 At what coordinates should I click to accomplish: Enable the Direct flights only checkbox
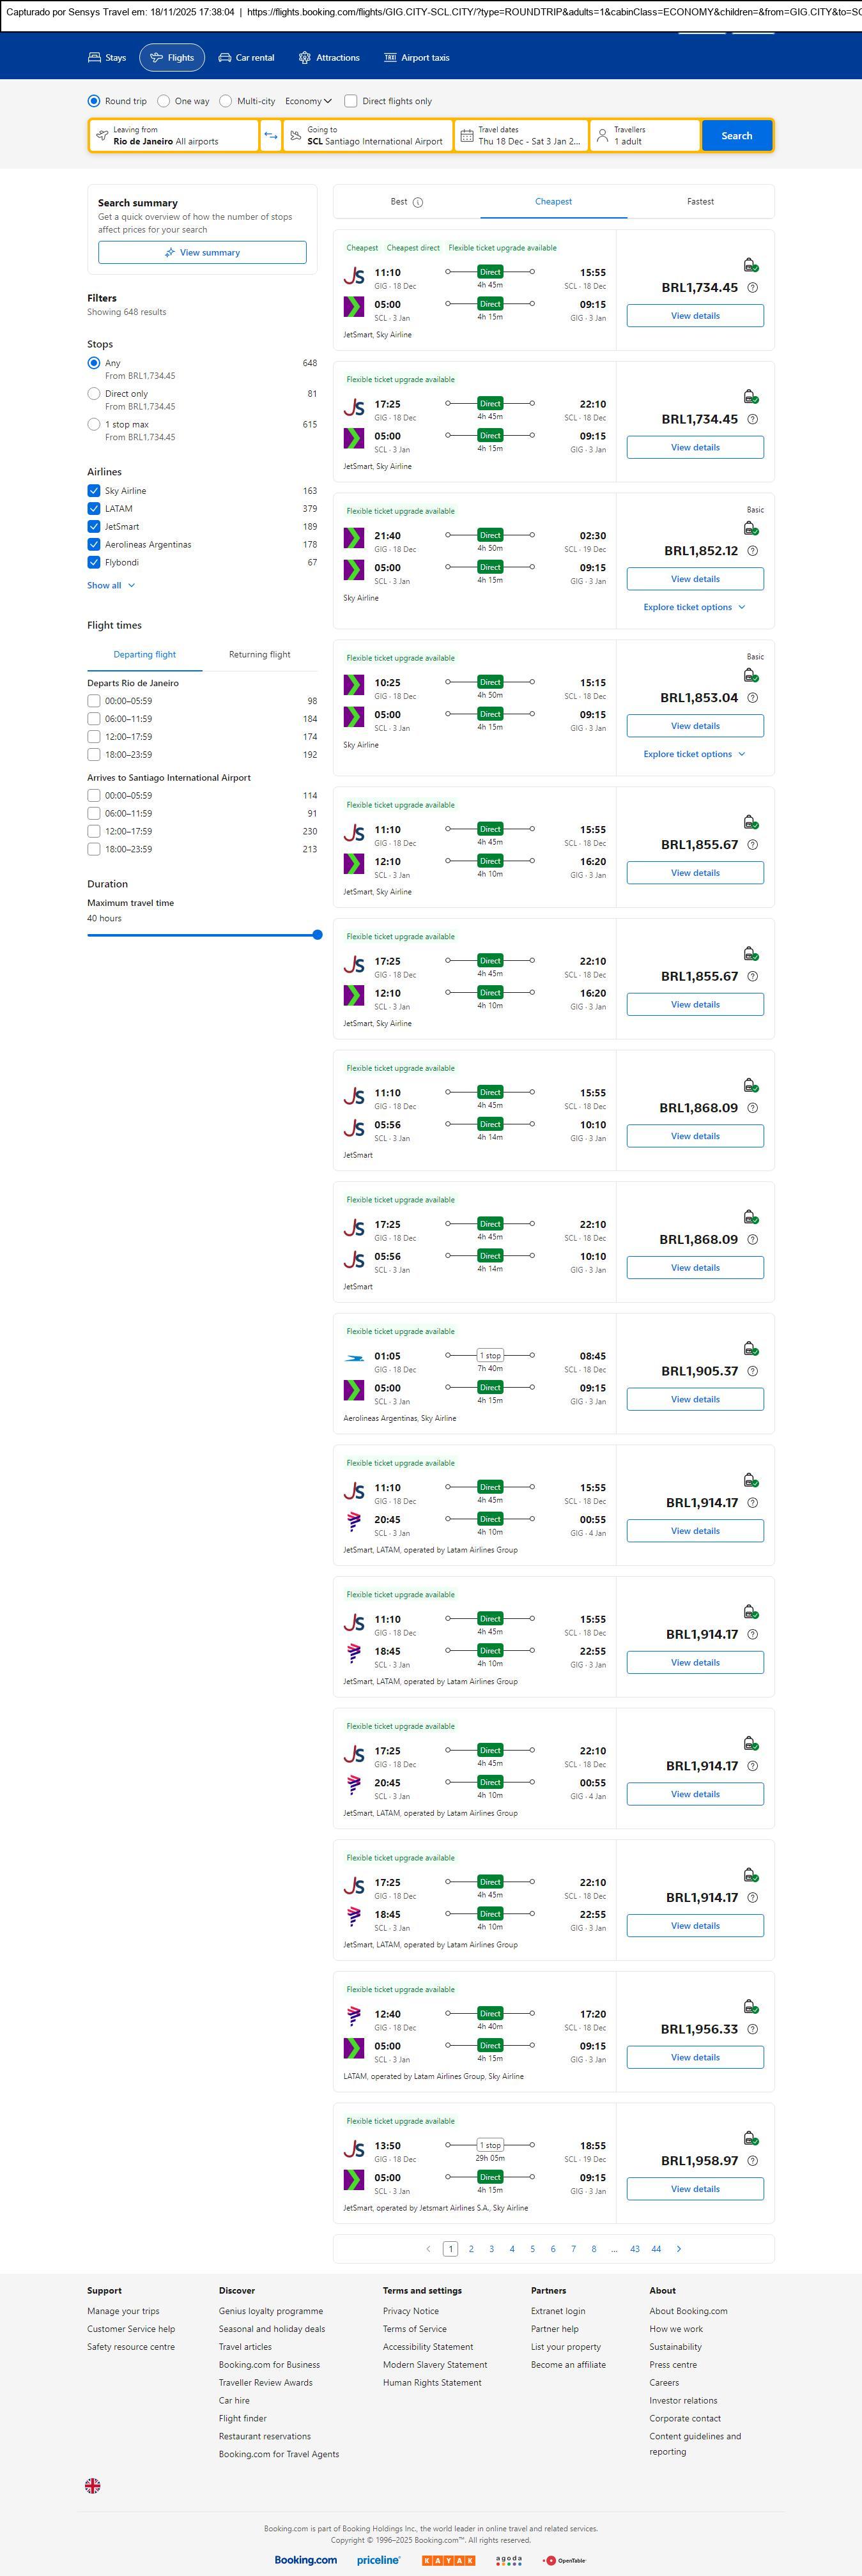[x=350, y=101]
